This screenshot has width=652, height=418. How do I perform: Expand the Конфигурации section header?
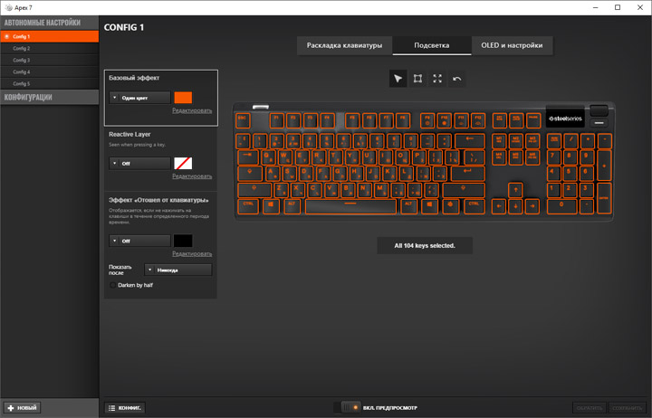[50, 97]
